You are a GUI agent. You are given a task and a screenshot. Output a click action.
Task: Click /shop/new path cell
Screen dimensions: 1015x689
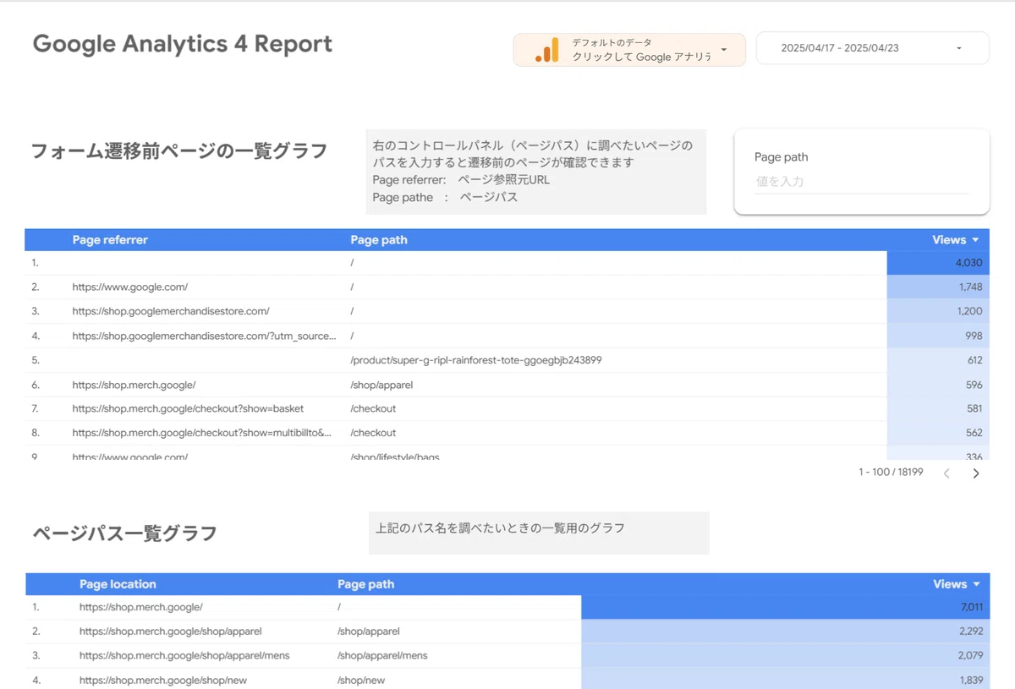(361, 680)
